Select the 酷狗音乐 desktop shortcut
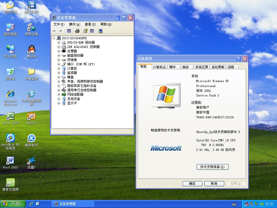This screenshot has height=208, width=277. (31, 141)
